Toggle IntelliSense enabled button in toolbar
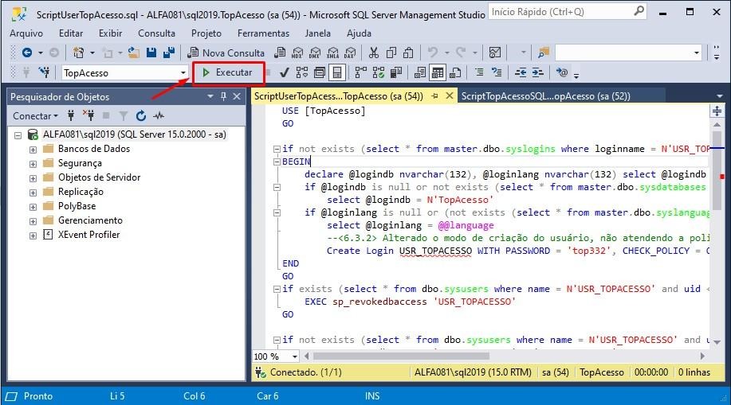 point(337,72)
